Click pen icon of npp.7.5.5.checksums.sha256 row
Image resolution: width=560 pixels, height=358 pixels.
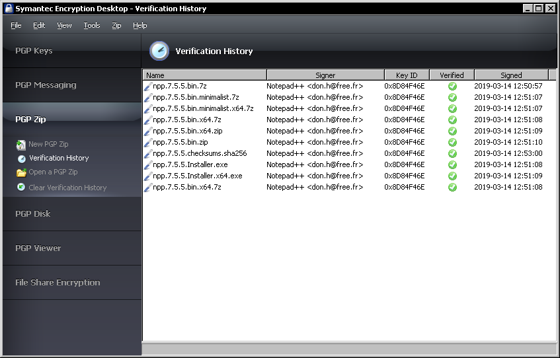point(148,154)
